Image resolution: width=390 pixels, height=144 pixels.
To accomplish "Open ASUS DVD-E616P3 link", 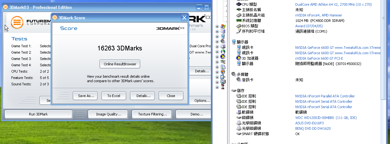I will [309, 123].
